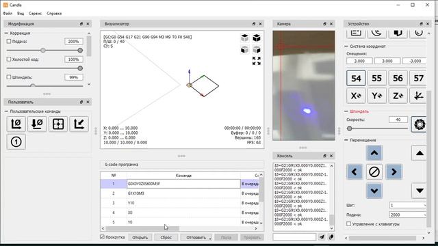The height and width of the screenshot is (246, 438).
Task: Select coordinate system 55
Action: point(377,78)
